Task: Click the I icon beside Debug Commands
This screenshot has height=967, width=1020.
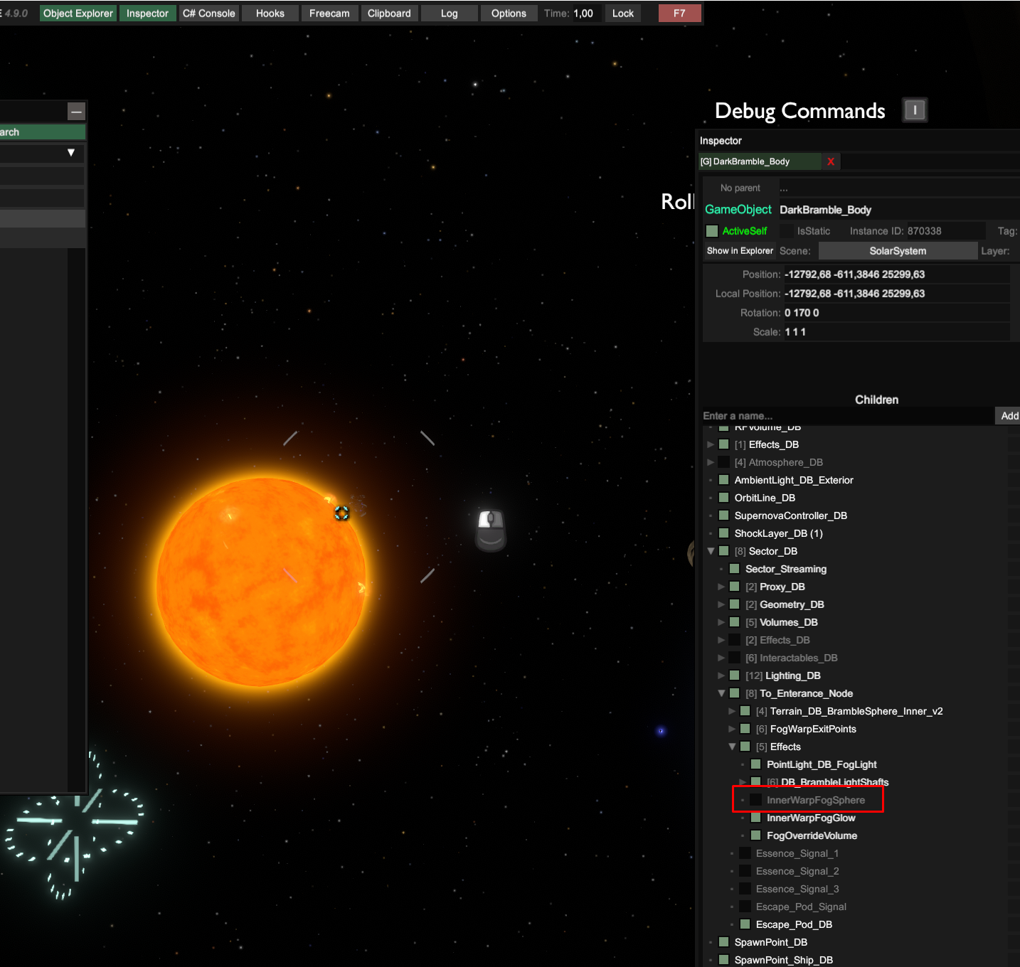Action: (915, 109)
